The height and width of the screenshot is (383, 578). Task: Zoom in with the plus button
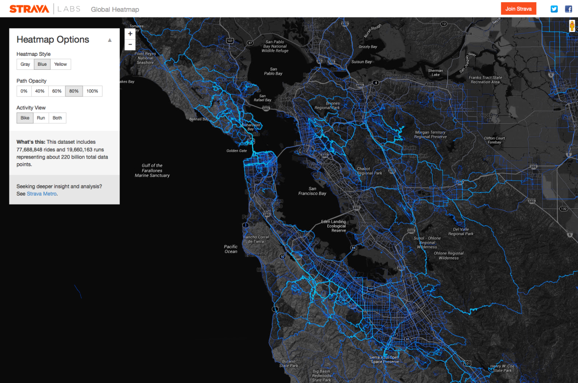[130, 34]
